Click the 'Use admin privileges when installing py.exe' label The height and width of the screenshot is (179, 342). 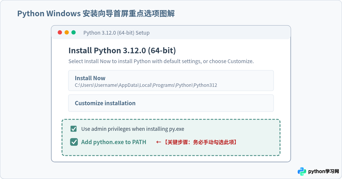(x=133, y=129)
